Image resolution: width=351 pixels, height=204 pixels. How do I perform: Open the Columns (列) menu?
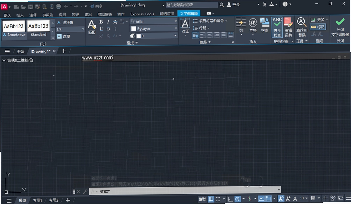pos(241,27)
